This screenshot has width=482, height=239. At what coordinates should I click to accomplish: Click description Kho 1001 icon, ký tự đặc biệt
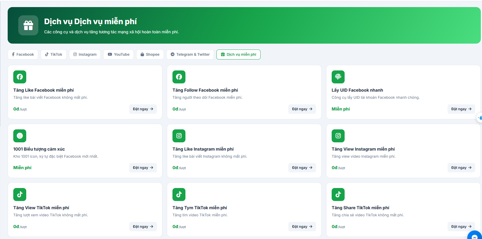56,156
